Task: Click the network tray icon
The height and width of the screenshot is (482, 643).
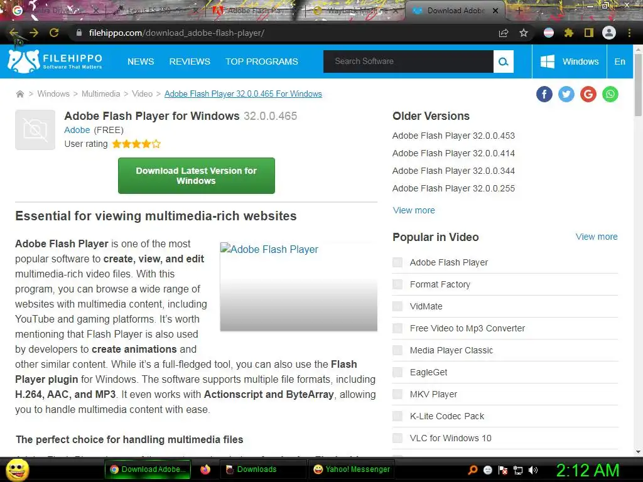Action: tap(518, 470)
